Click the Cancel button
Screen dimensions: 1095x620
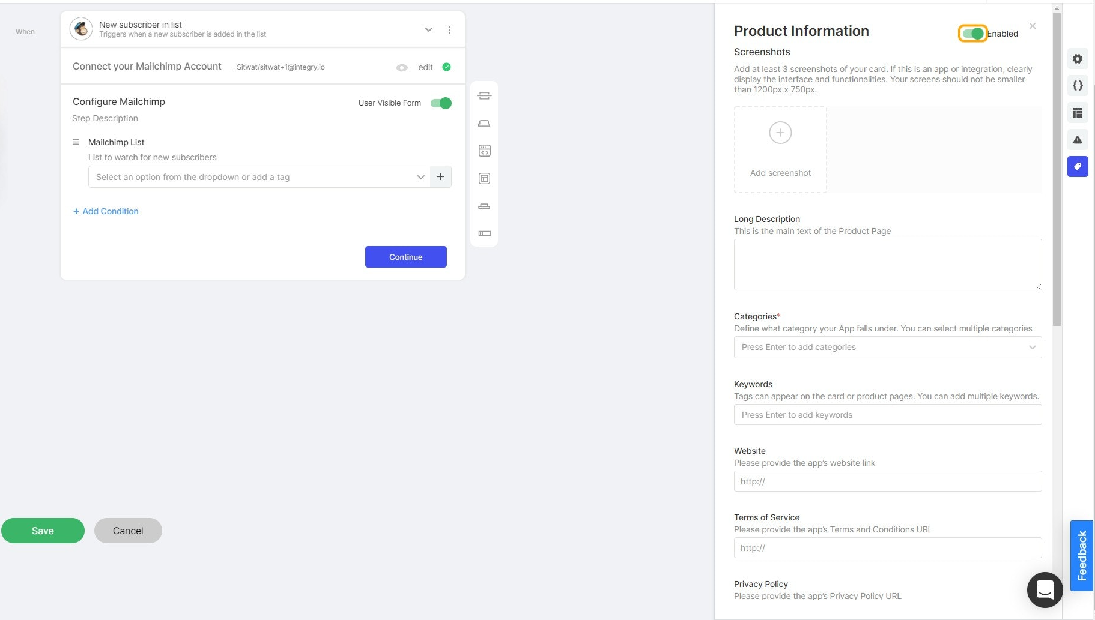pos(128,531)
